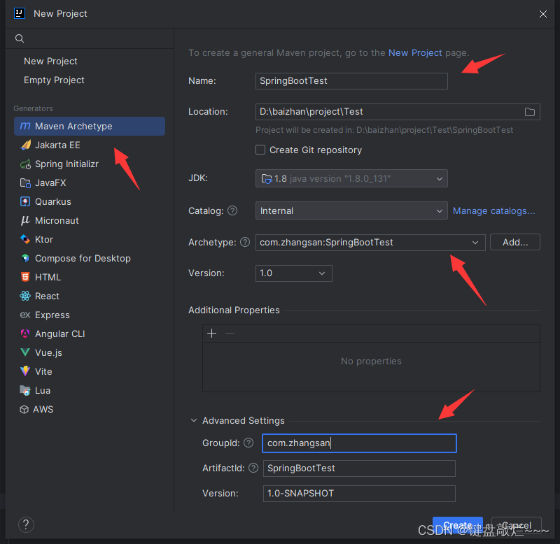Click the Spring Initializr icon

[x=25, y=164]
